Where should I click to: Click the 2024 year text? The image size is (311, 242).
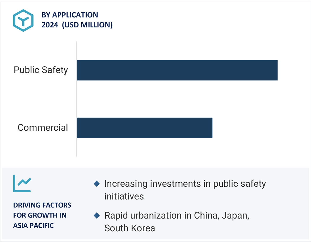click(x=50, y=25)
